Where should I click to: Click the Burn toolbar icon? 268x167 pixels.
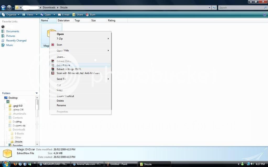pyautogui.click(x=91, y=15)
